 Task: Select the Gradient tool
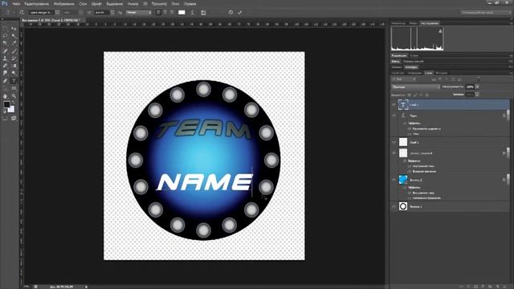click(x=14, y=66)
